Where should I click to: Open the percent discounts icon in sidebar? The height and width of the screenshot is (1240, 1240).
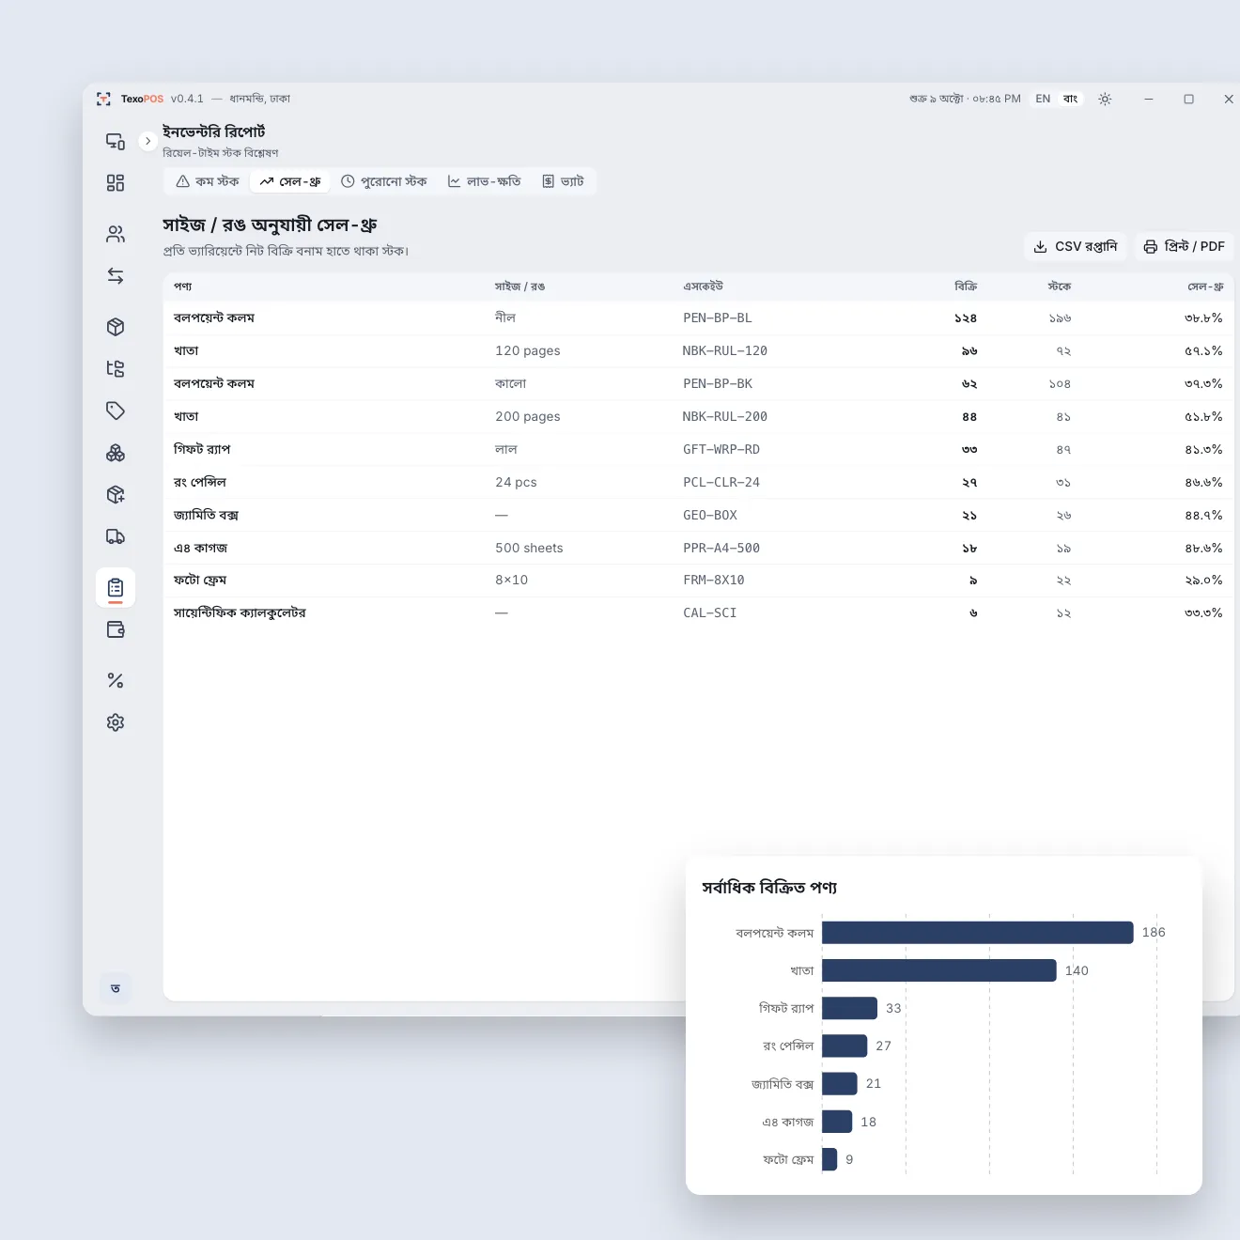(116, 680)
